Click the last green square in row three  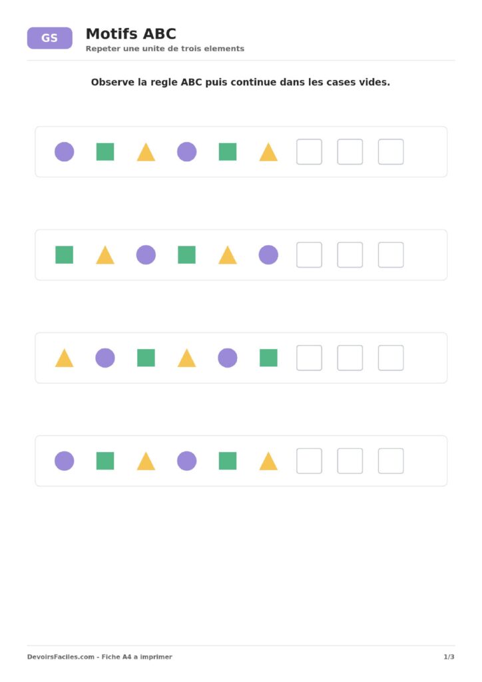tap(268, 358)
